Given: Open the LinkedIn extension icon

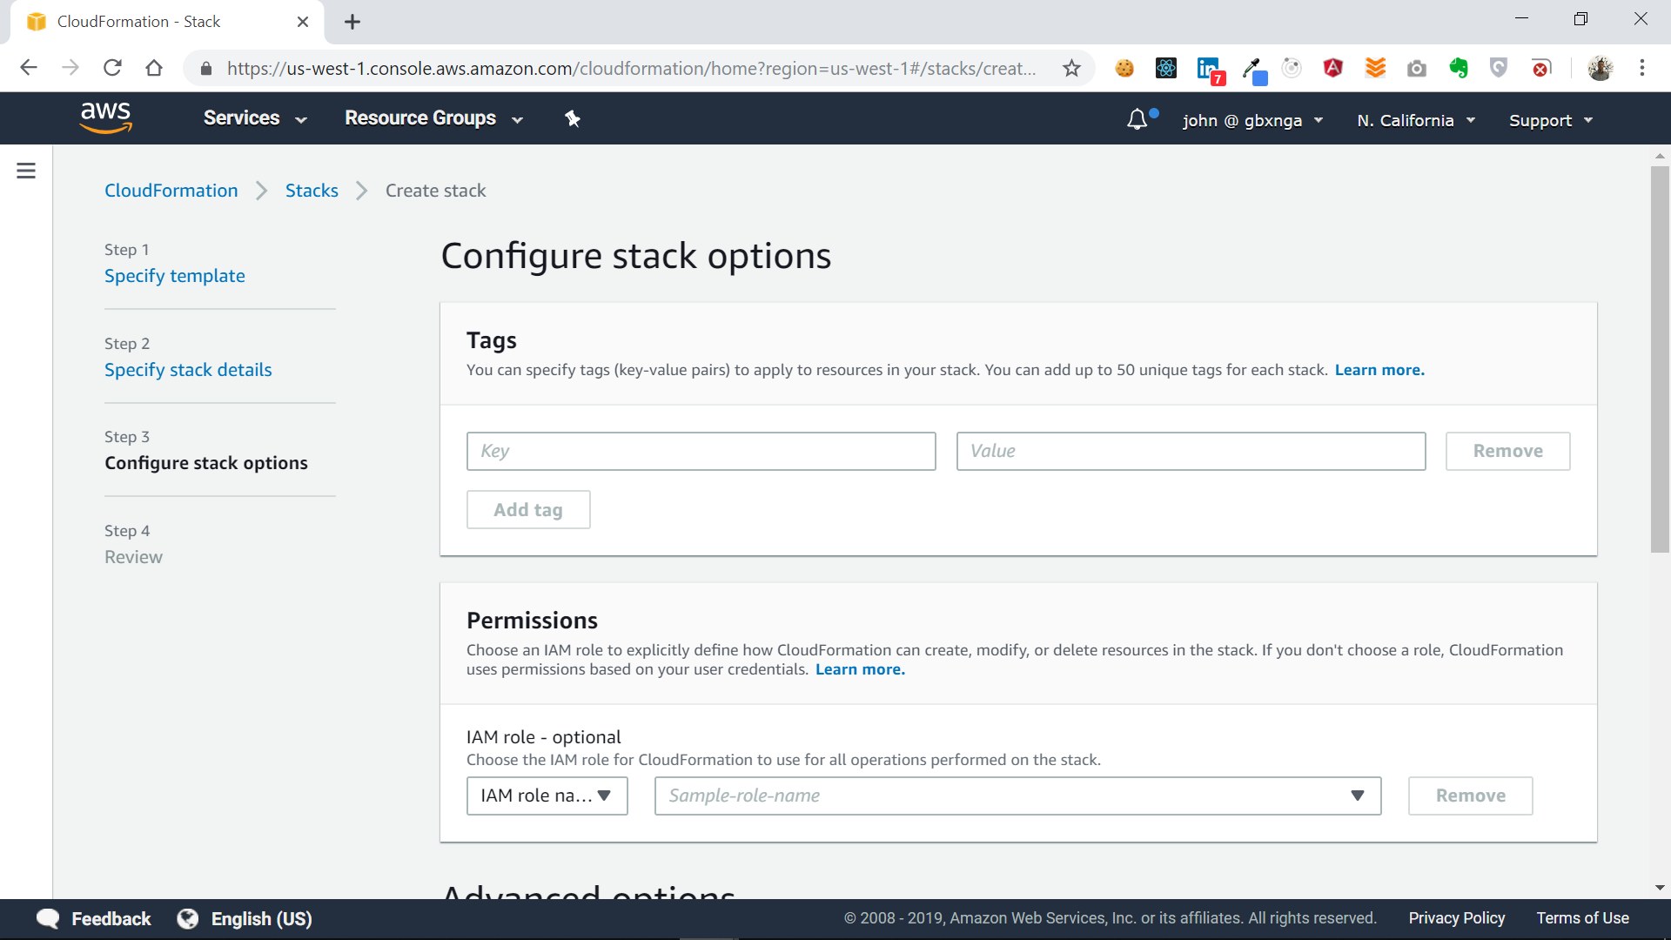Looking at the screenshot, I should coord(1210,70).
